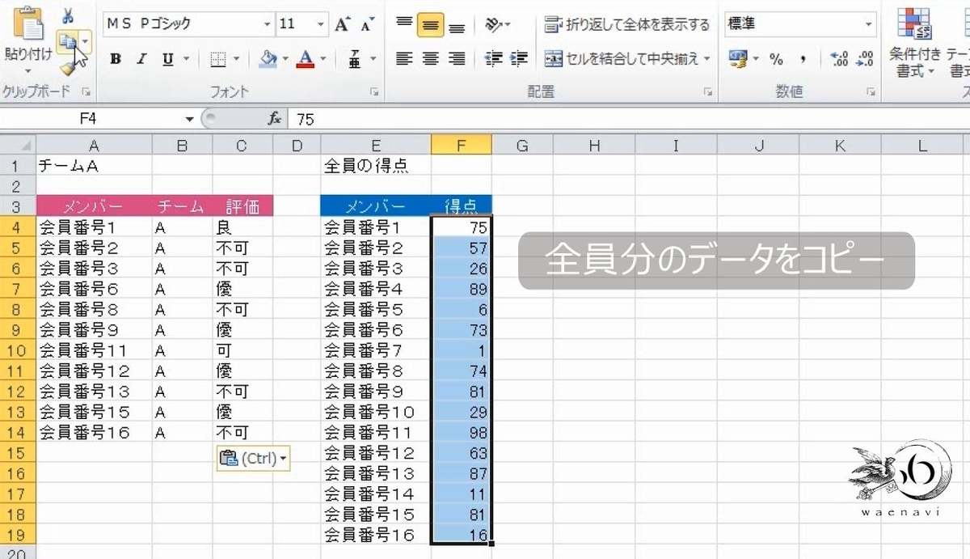970x559 pixels.
Task: Click the large Paste (貼り付け) clipboard icon
Action: click(x=29, y=23)
